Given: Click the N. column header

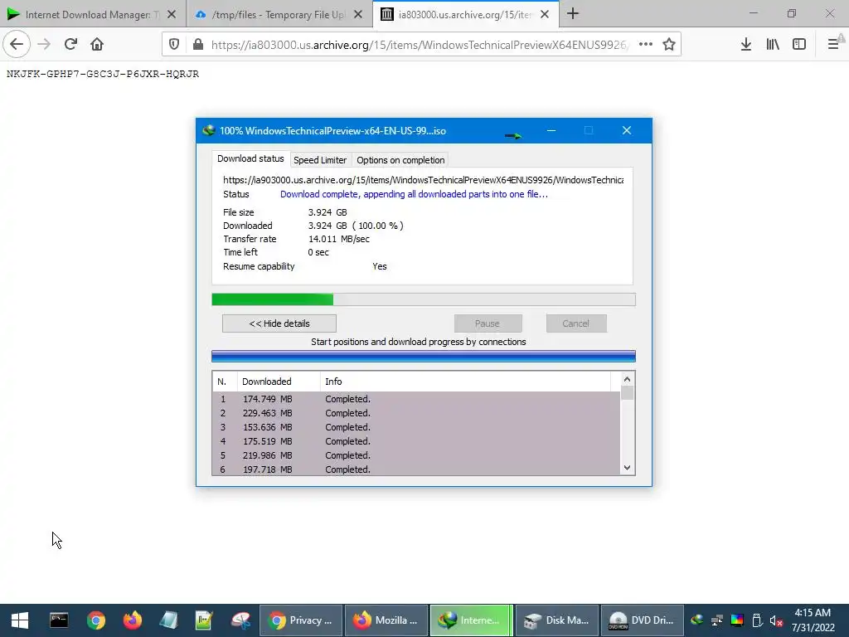Looking at the screenshot, I should pos(225,382).
